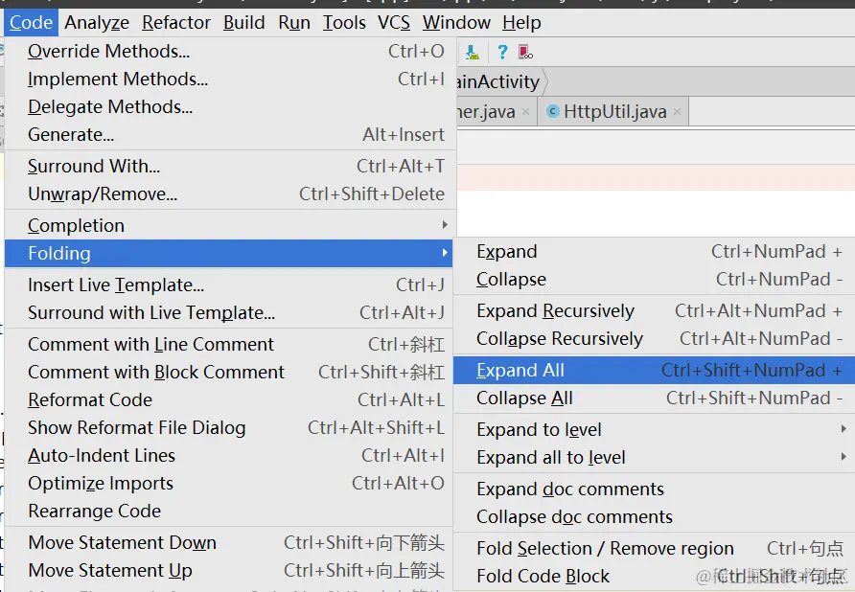
Task: Choose Fold Code Block
Action: [x=655, y=577]
